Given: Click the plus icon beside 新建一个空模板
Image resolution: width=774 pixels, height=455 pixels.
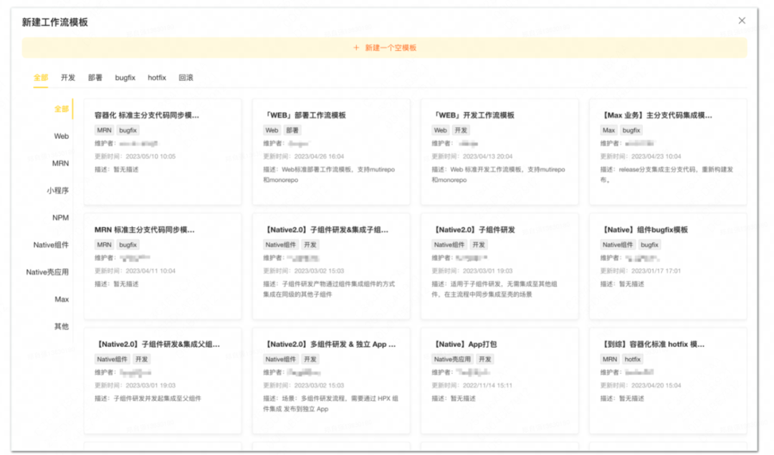Looking at the screenshot, I should (x=356, y=48).
